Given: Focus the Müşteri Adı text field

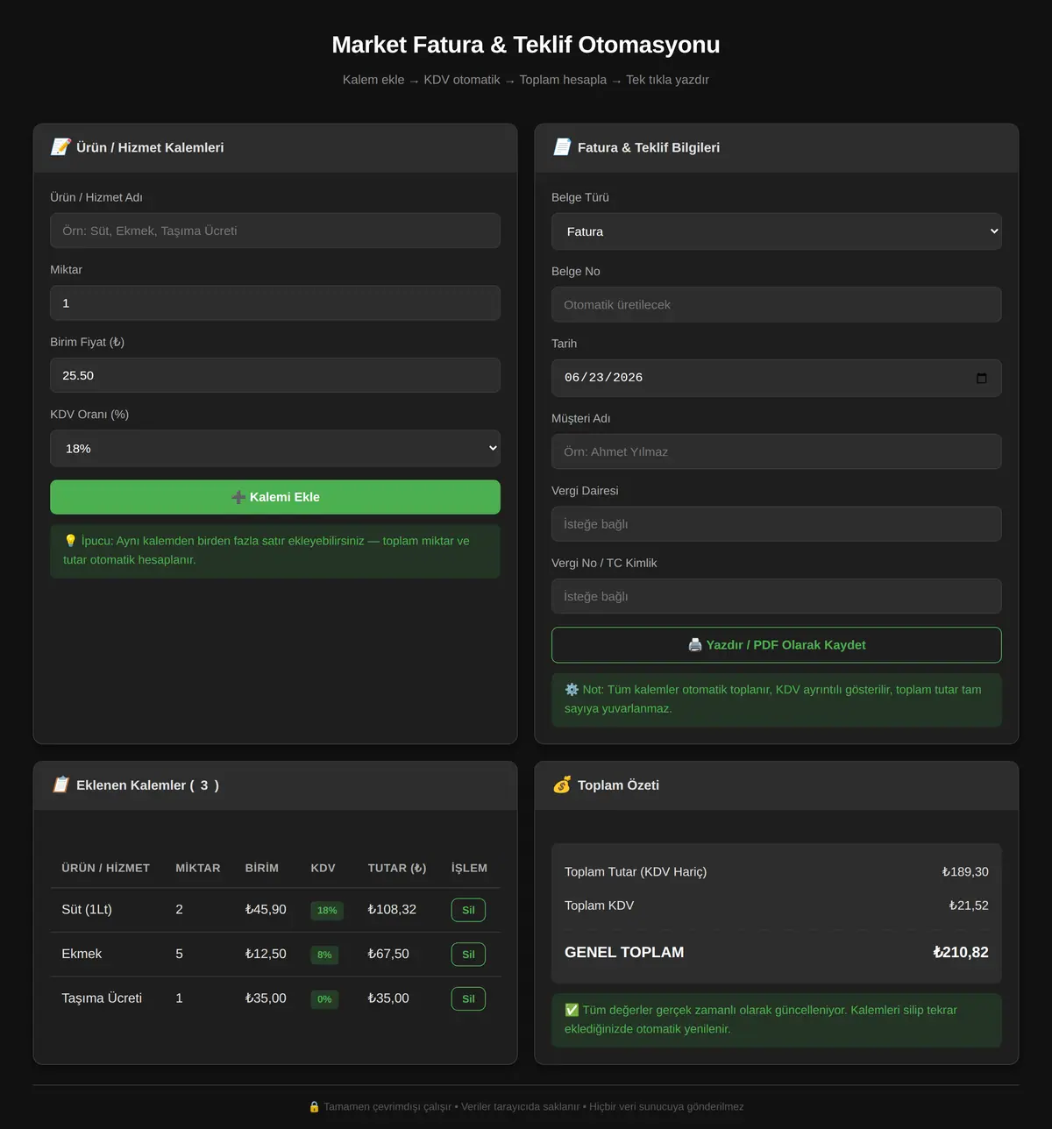Looking at the screenshot, I should [777, 451].
